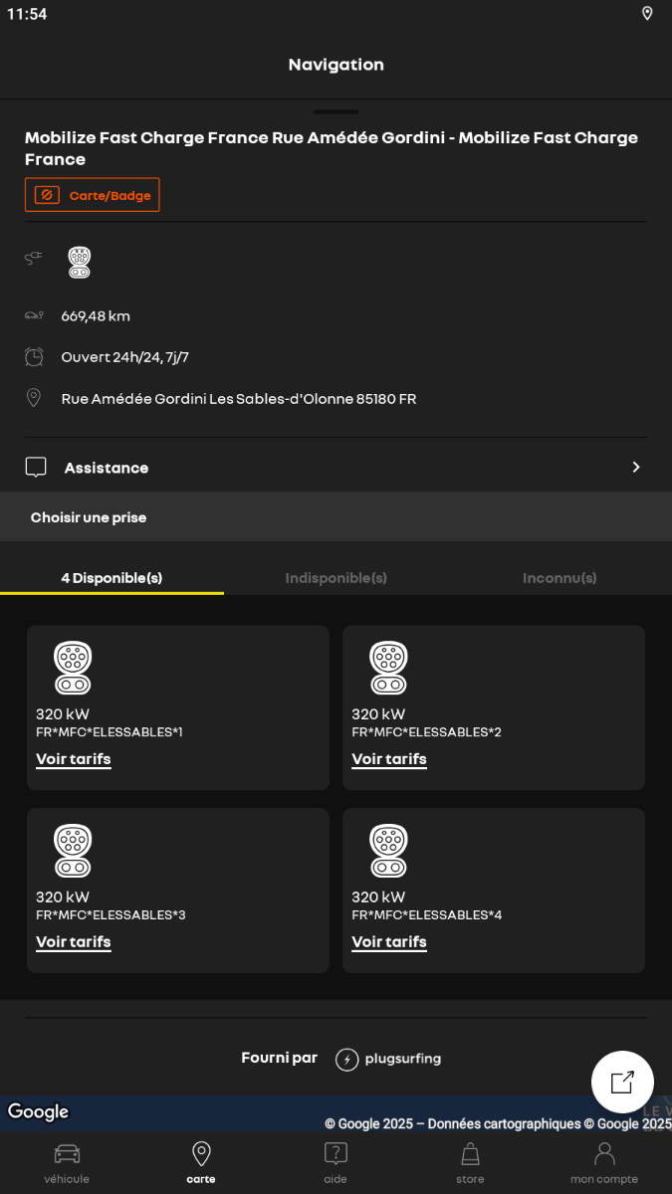Select the ELESSABLES*4 connector plug icon
The width and height of the screenshot is (672, 1194).
pos(388,851)
